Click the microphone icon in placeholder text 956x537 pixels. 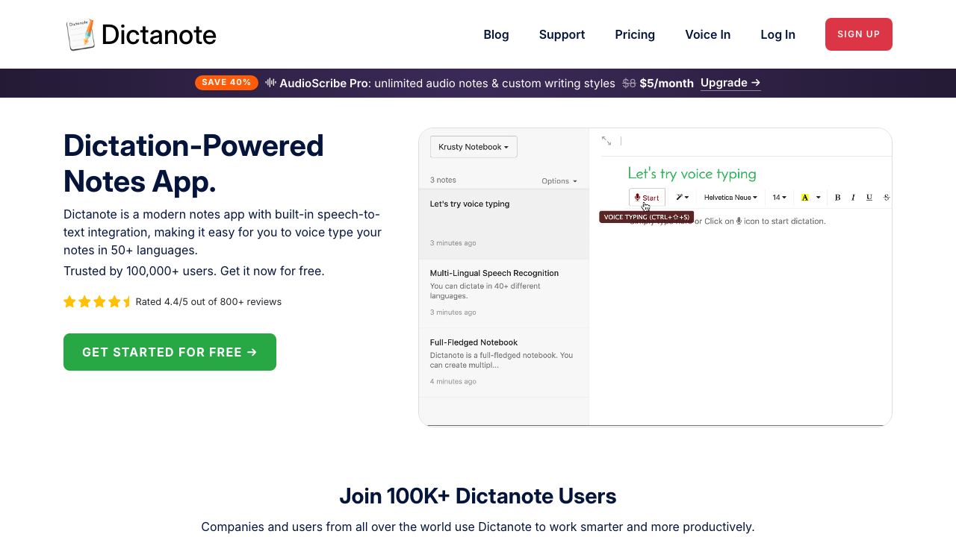[739, 221]
